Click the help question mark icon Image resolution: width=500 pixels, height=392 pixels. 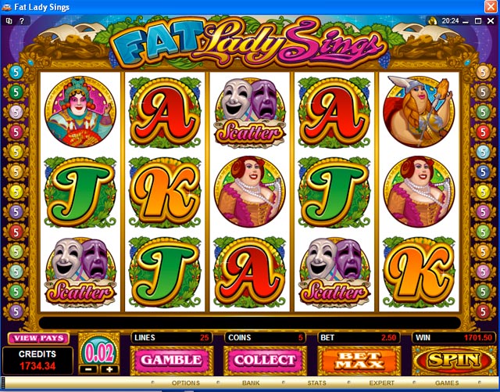click(x=22, y=21)
